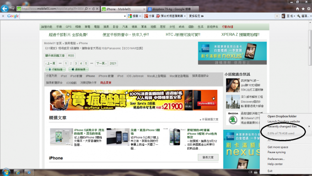The width and height of the screenshot is (312, 176).
Task: Click the Google logo on the toolbar
Action: 13,16
